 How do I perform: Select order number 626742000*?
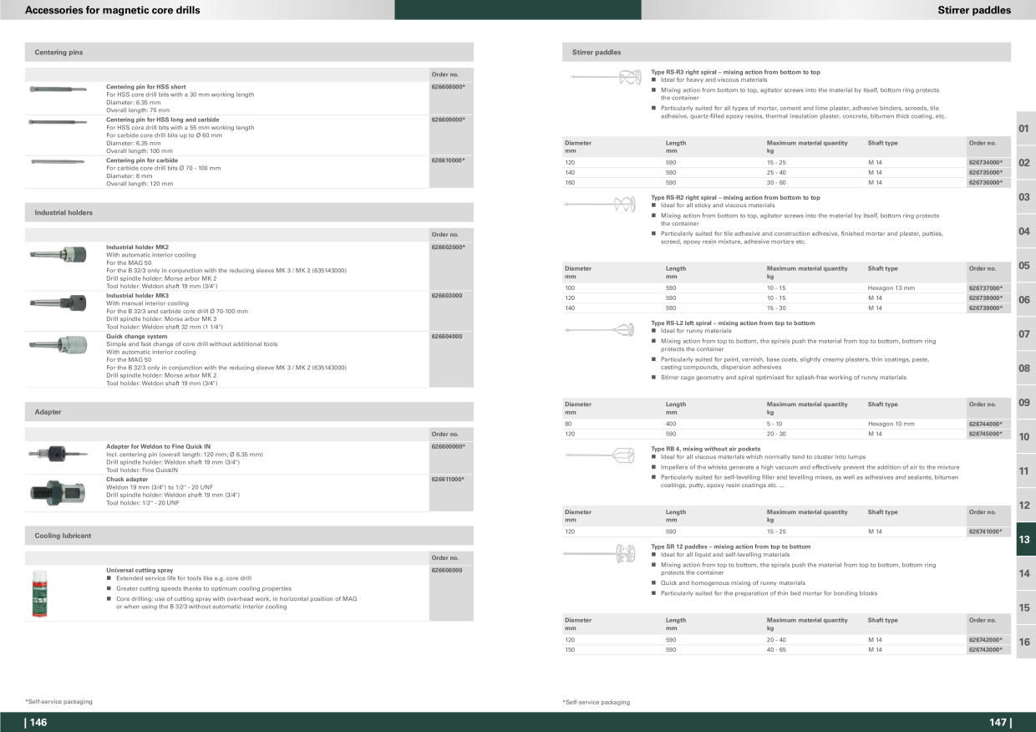pos(986,639)
